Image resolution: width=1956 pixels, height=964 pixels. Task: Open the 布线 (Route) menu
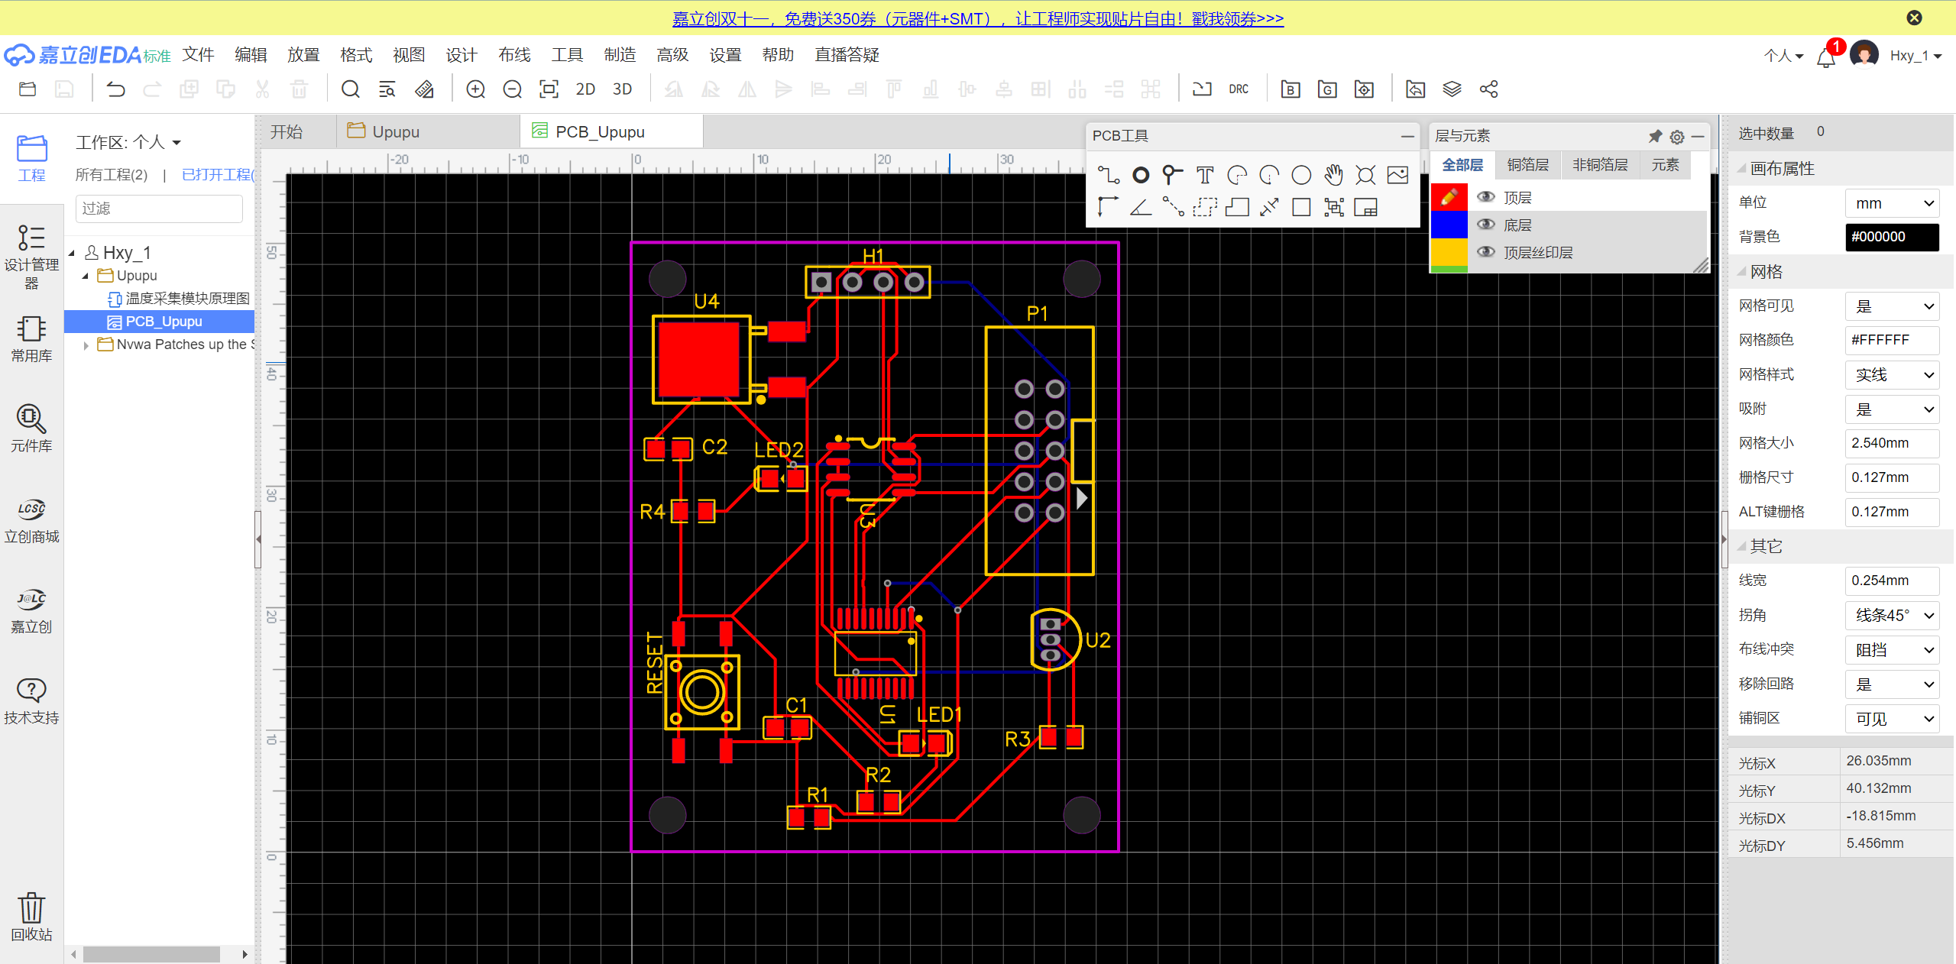[514, 55]
